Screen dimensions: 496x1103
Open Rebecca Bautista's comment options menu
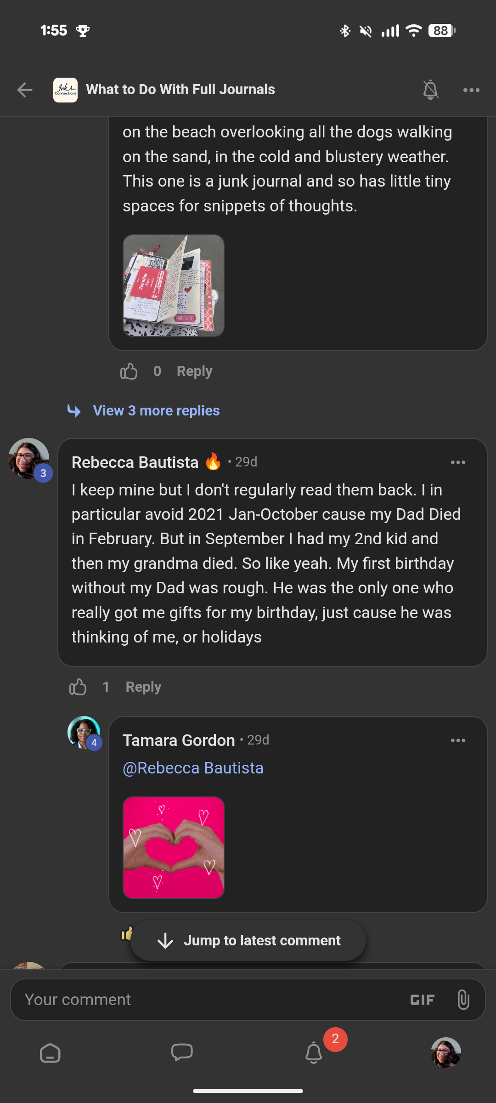pyautogui.click(x=458, y=462)
